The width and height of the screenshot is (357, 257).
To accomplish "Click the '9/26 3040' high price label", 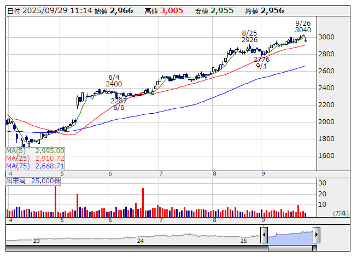I will point(303,27).
